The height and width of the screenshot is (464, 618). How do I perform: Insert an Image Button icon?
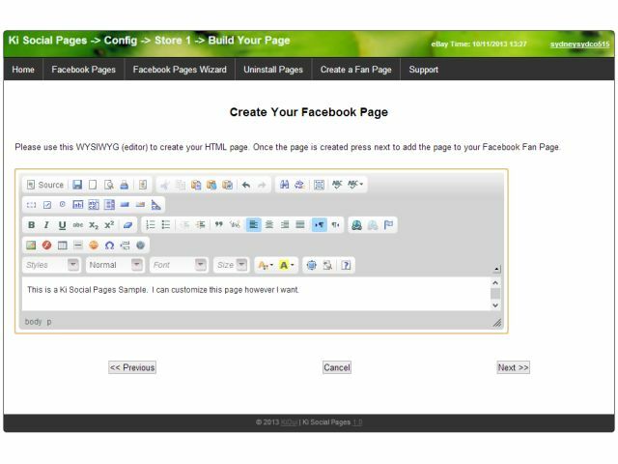tap(140, 204)
